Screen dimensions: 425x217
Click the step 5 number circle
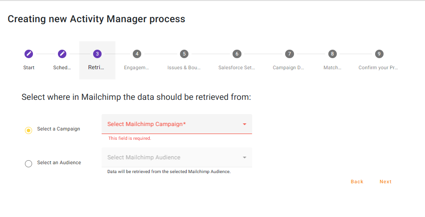(x=184, y=54)
